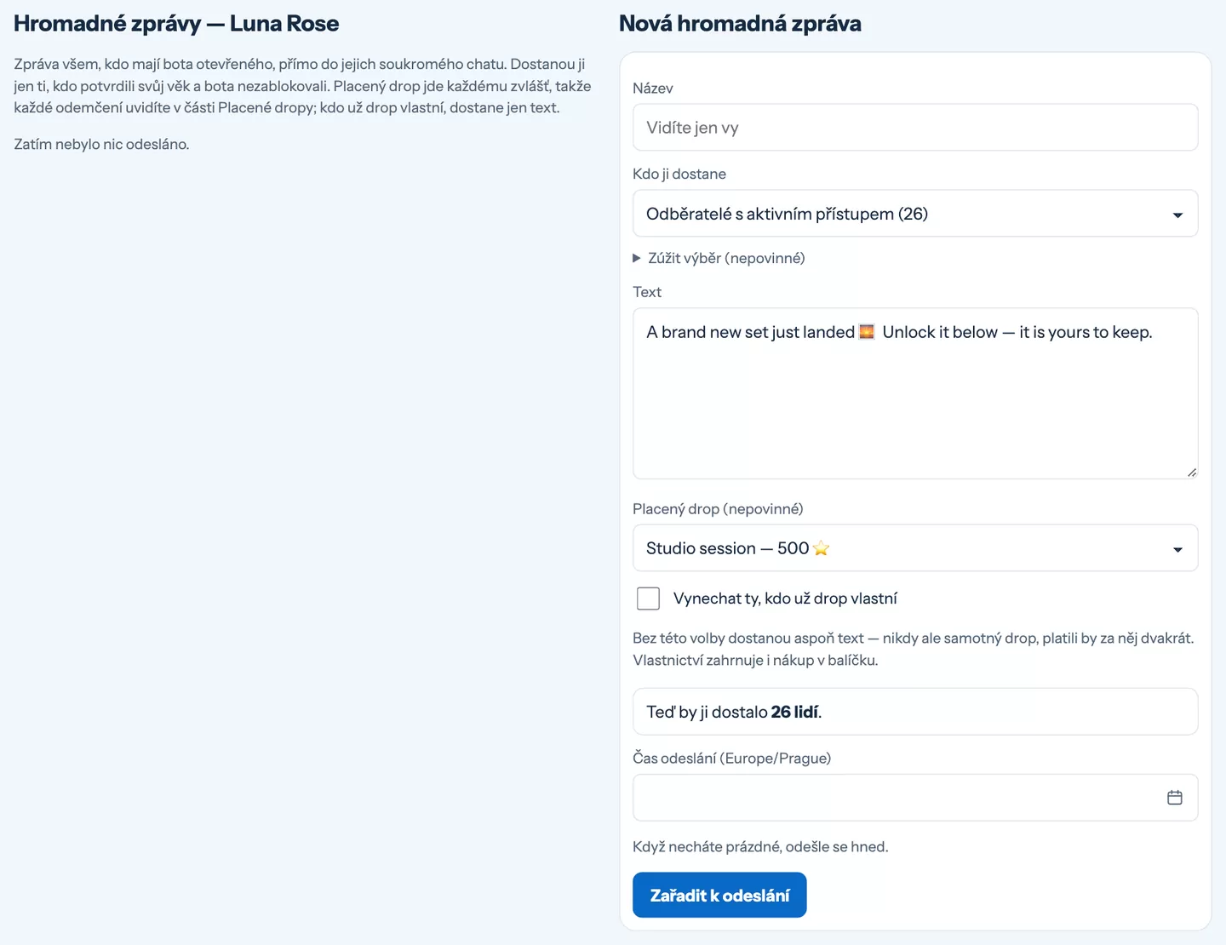
Task: Click the triangle beside Zúžit výběr
Action: (637, 258)
